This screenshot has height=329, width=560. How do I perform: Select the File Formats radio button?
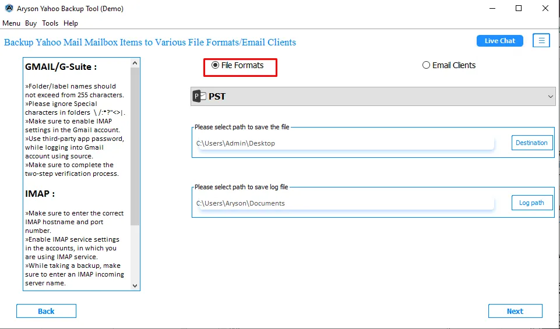(237, 65)
